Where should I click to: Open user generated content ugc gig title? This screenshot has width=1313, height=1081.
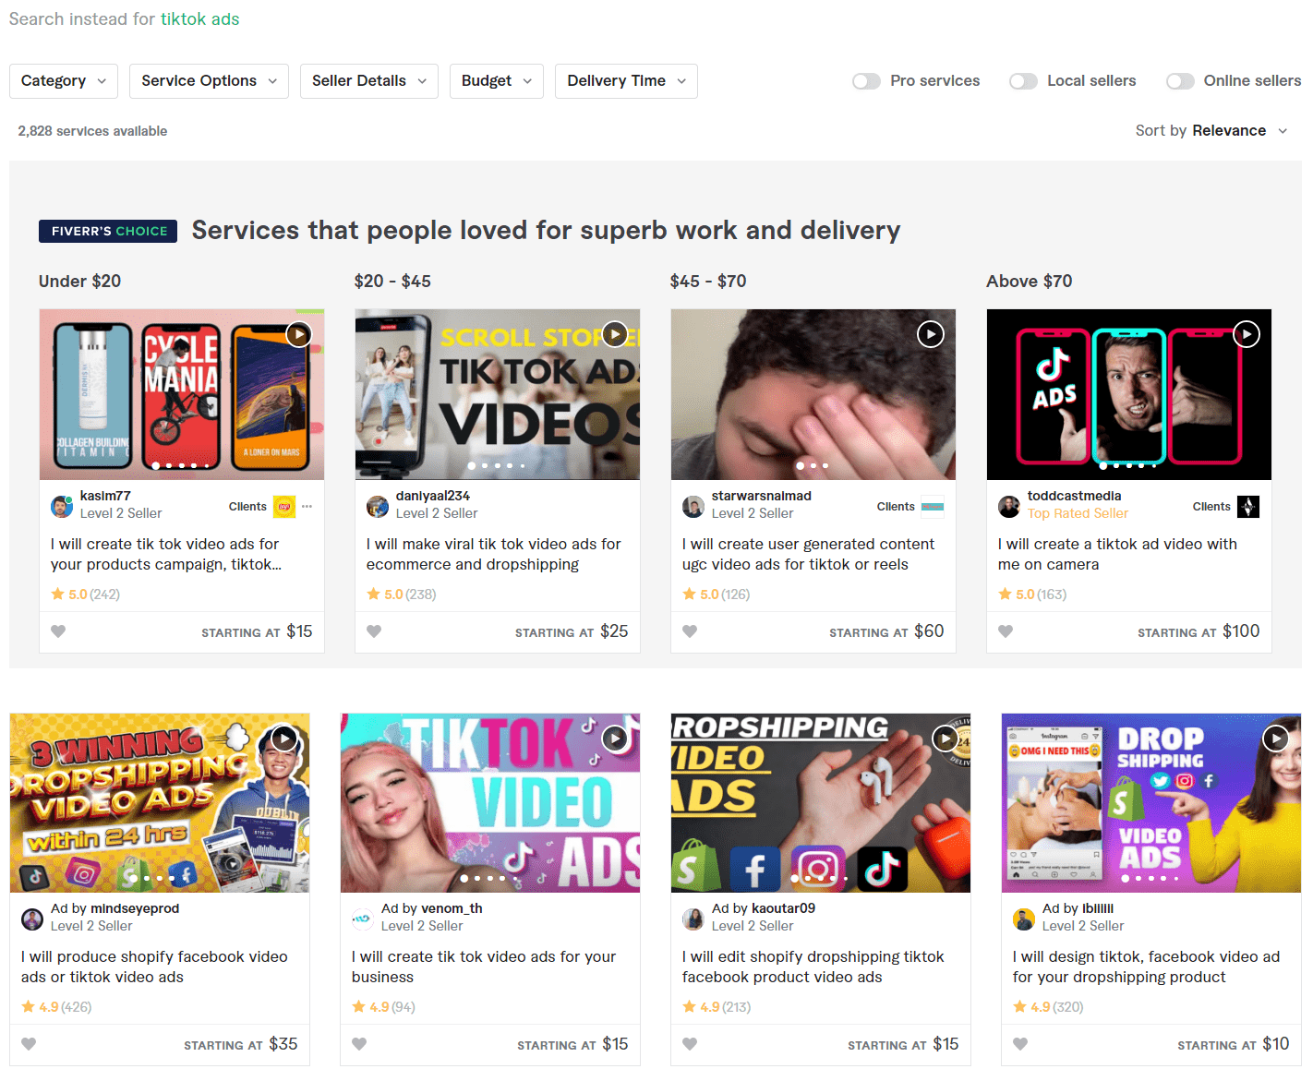(x=809, y=554)
